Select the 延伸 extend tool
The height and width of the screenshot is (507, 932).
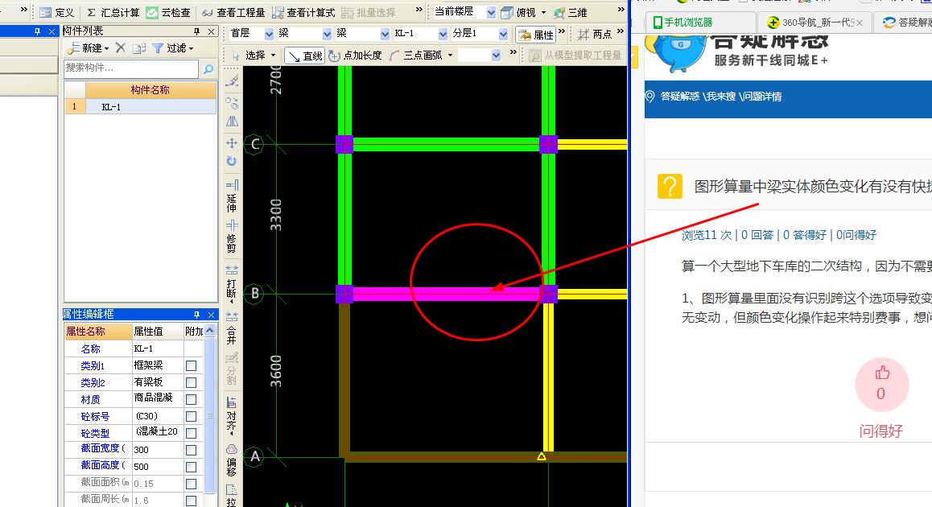click(x=232, y=196)
